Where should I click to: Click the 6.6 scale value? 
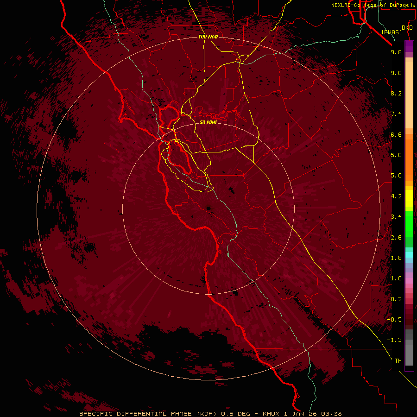396,134
